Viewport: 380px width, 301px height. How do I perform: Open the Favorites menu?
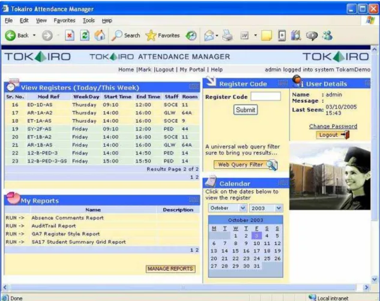click(64, 20)
